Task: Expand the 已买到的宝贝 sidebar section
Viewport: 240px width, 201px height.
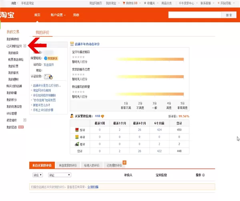Action: 25,46
